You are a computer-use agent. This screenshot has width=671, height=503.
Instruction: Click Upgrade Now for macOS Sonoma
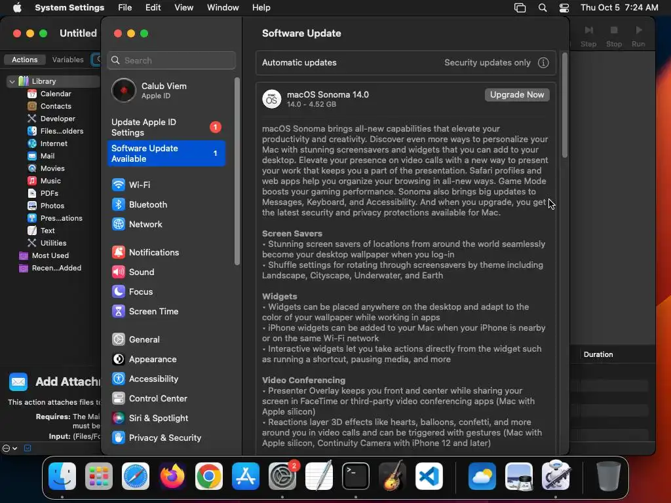[517, 94]
